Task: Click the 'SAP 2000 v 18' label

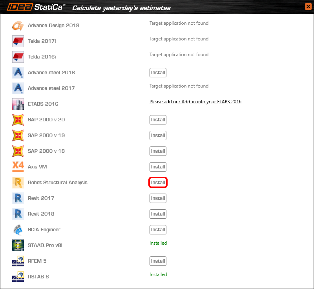Action: tap(46, 151)
